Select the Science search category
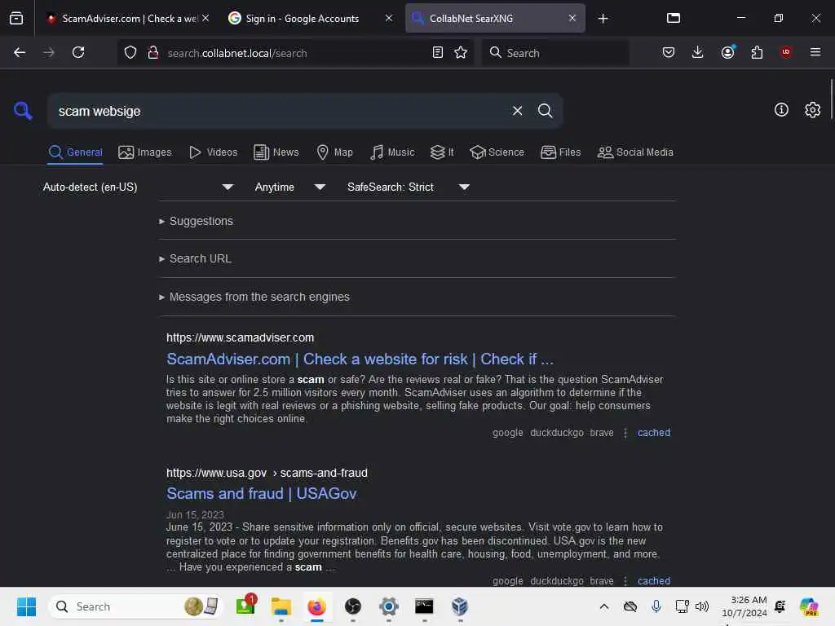This screenshot has height=626, width=835. [497, 152]
